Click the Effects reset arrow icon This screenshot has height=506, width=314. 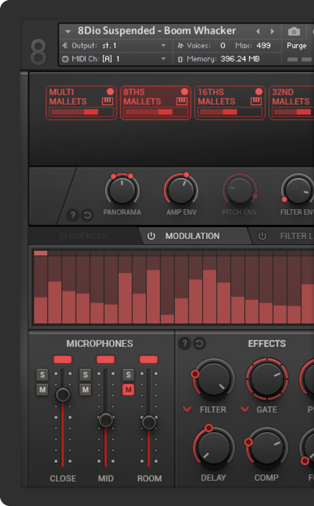[x=199, y=344]
